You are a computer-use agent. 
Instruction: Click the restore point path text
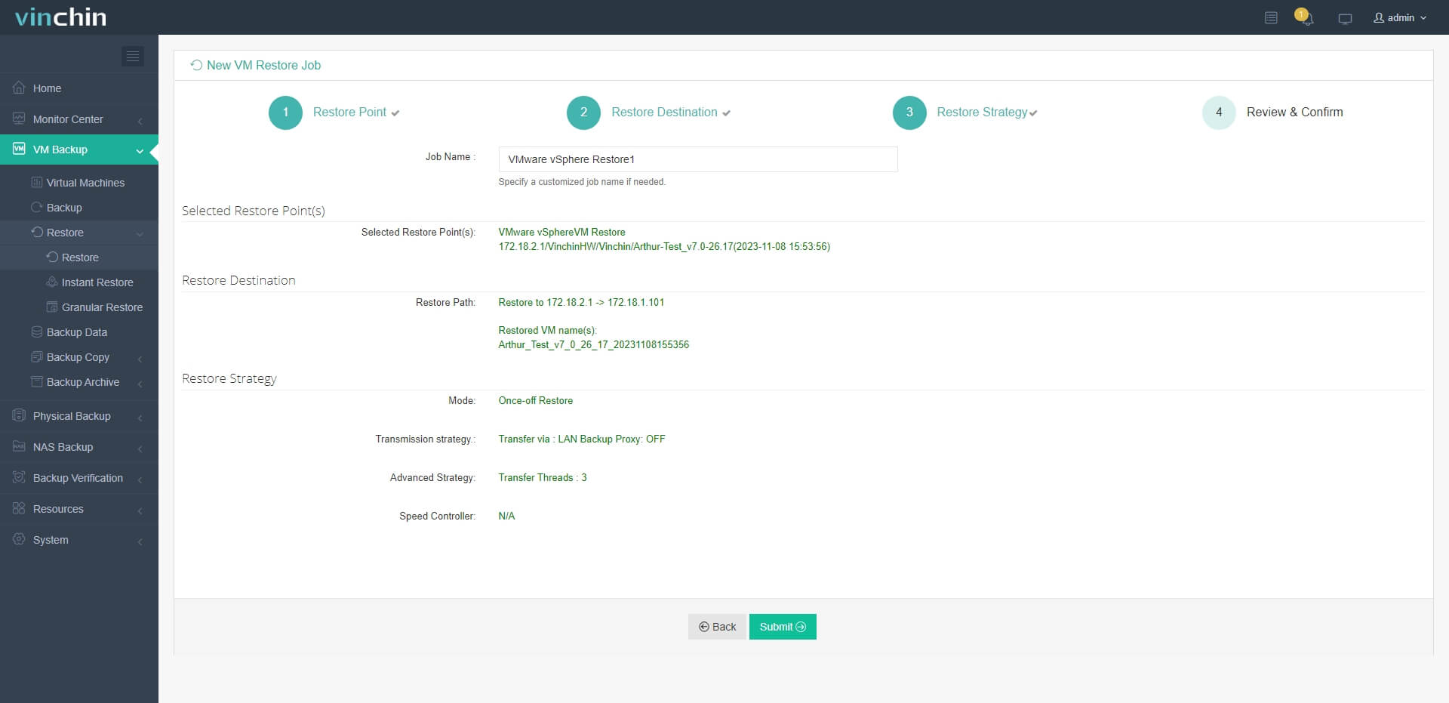(664, 246)
